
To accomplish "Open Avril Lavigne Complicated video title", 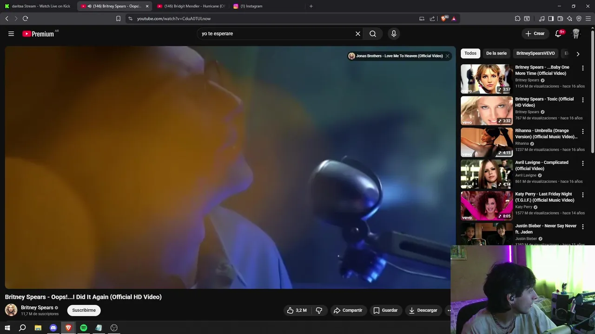I will (x=542, y=166).
